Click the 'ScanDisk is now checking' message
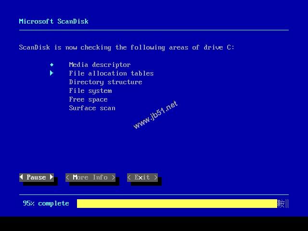308x231 pixels. [127, 47]
